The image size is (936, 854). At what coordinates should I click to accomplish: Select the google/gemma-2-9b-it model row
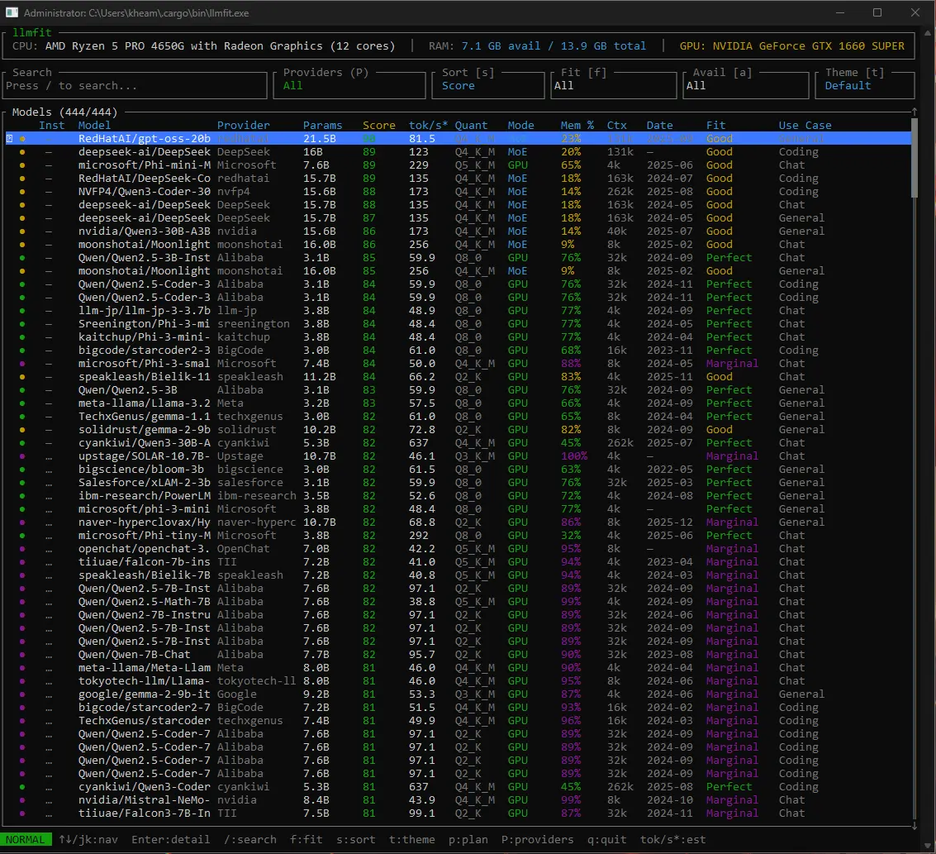pos(458,694)
